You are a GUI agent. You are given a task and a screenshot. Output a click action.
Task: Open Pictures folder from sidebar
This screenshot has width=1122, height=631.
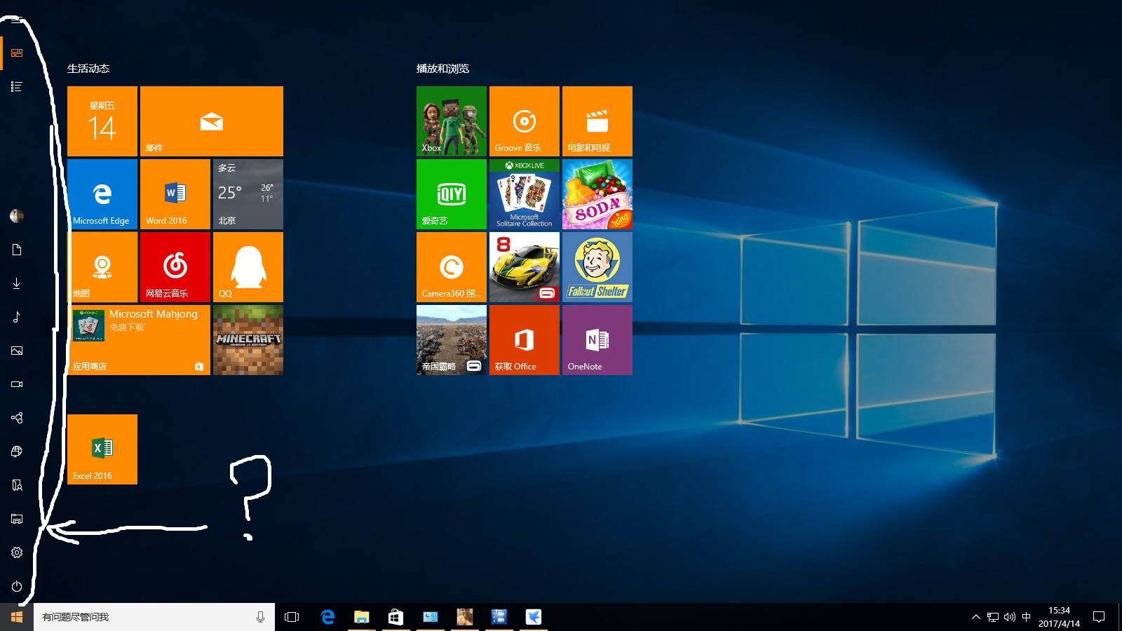pyautogui.click(x=17, y=351)
